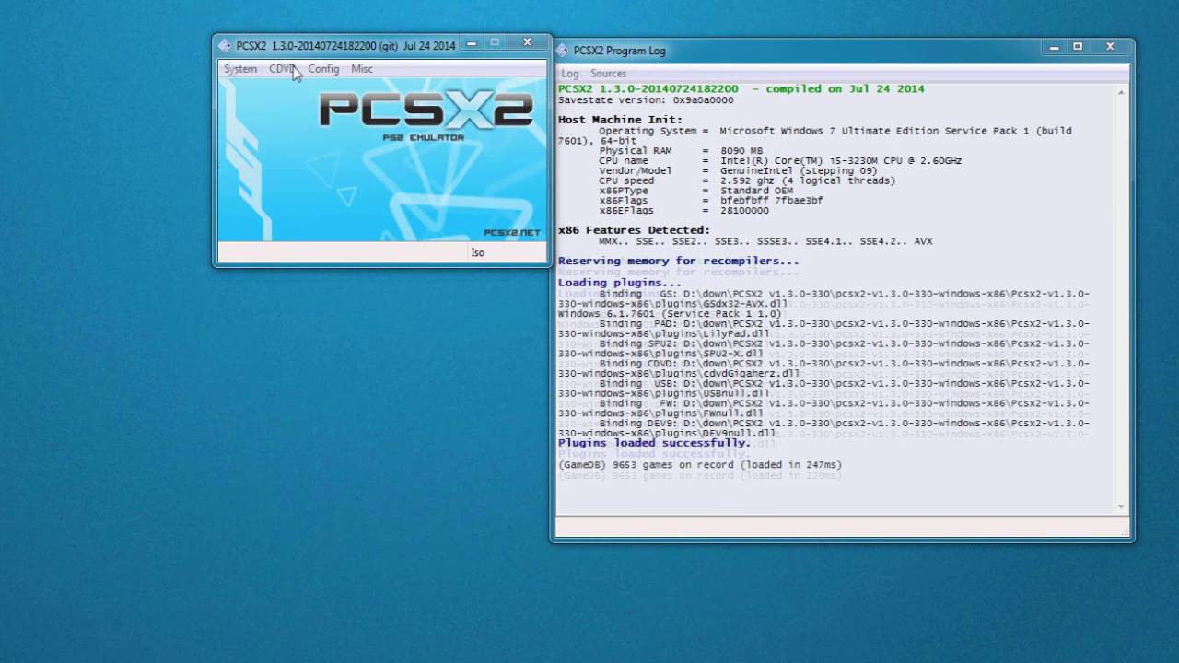Open the CDVD menu in PCSX2
Viewport: 1179px width, 663px height.
pyautogui.click(x=282, y=69)
